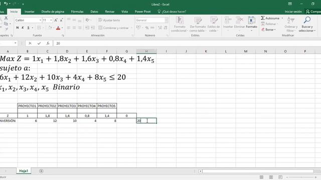
Task: Click the text orientation icon
Action: coord(87,20)
